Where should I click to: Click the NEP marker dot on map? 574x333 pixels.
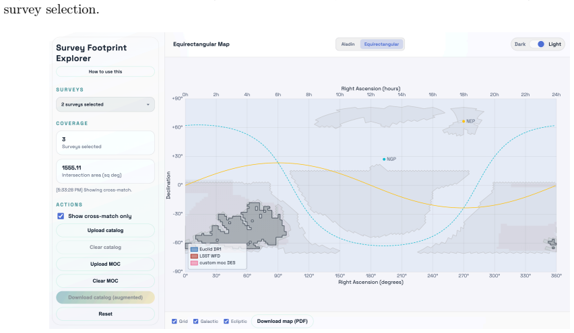464,121
